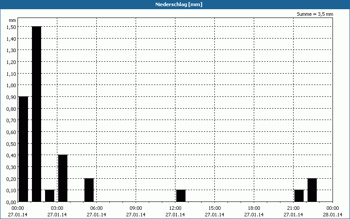Click the 0,50 y-axis label

coord(11,144)
